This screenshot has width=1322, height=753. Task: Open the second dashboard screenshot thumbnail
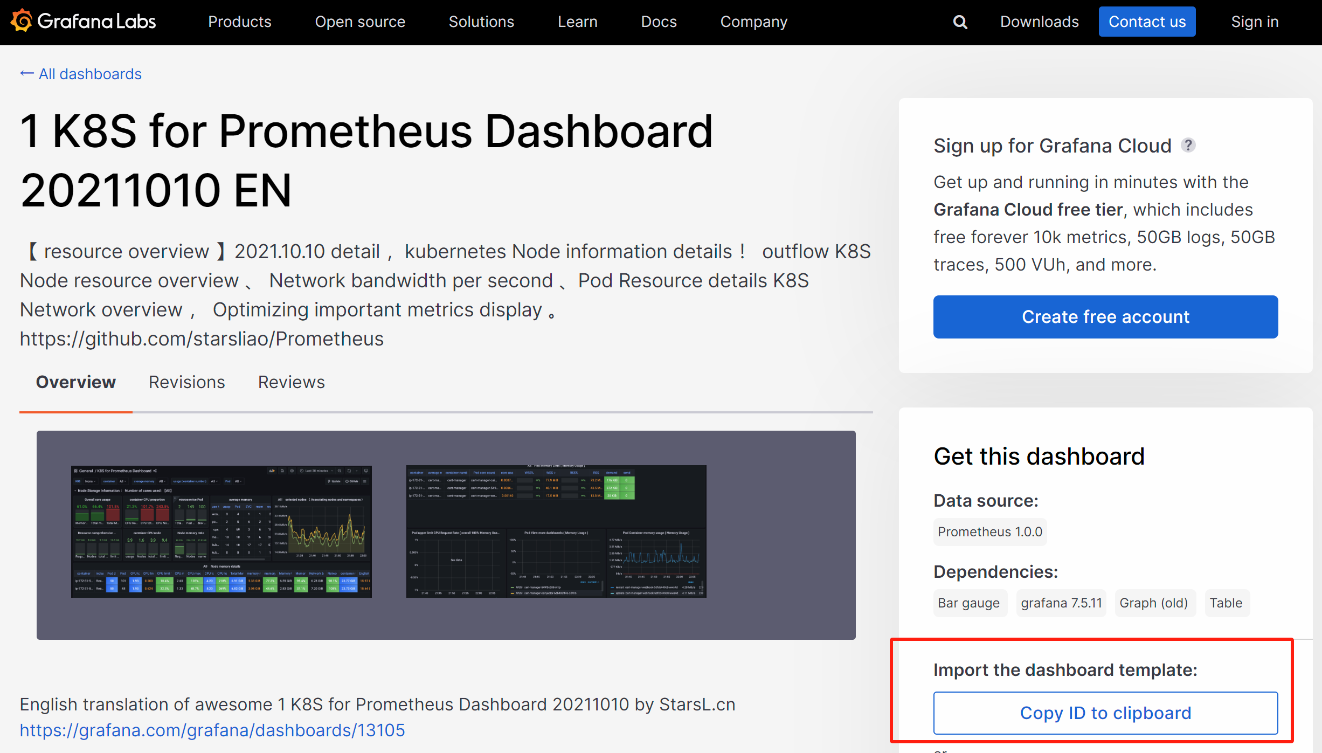click(556, 531)
